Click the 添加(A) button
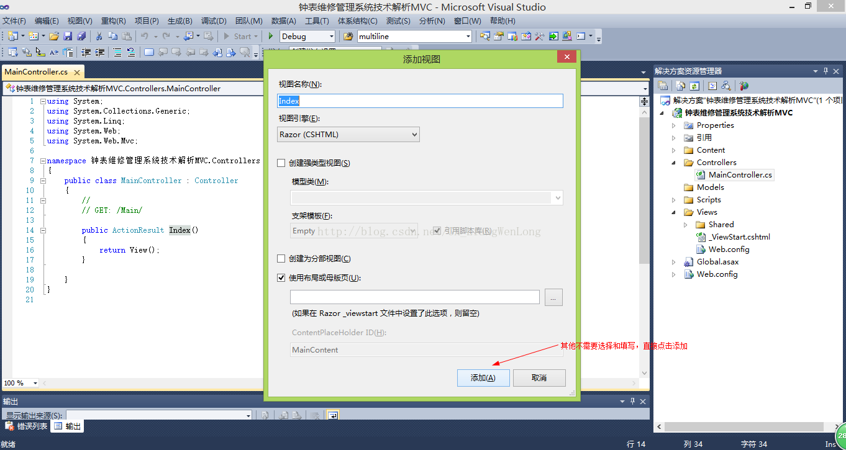This screenshot has width=846, height=450. coord(483,378)
